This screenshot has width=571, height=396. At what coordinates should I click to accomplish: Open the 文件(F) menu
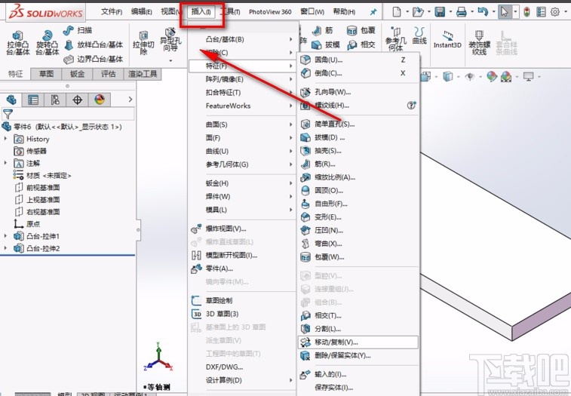[x=112, y=12]
